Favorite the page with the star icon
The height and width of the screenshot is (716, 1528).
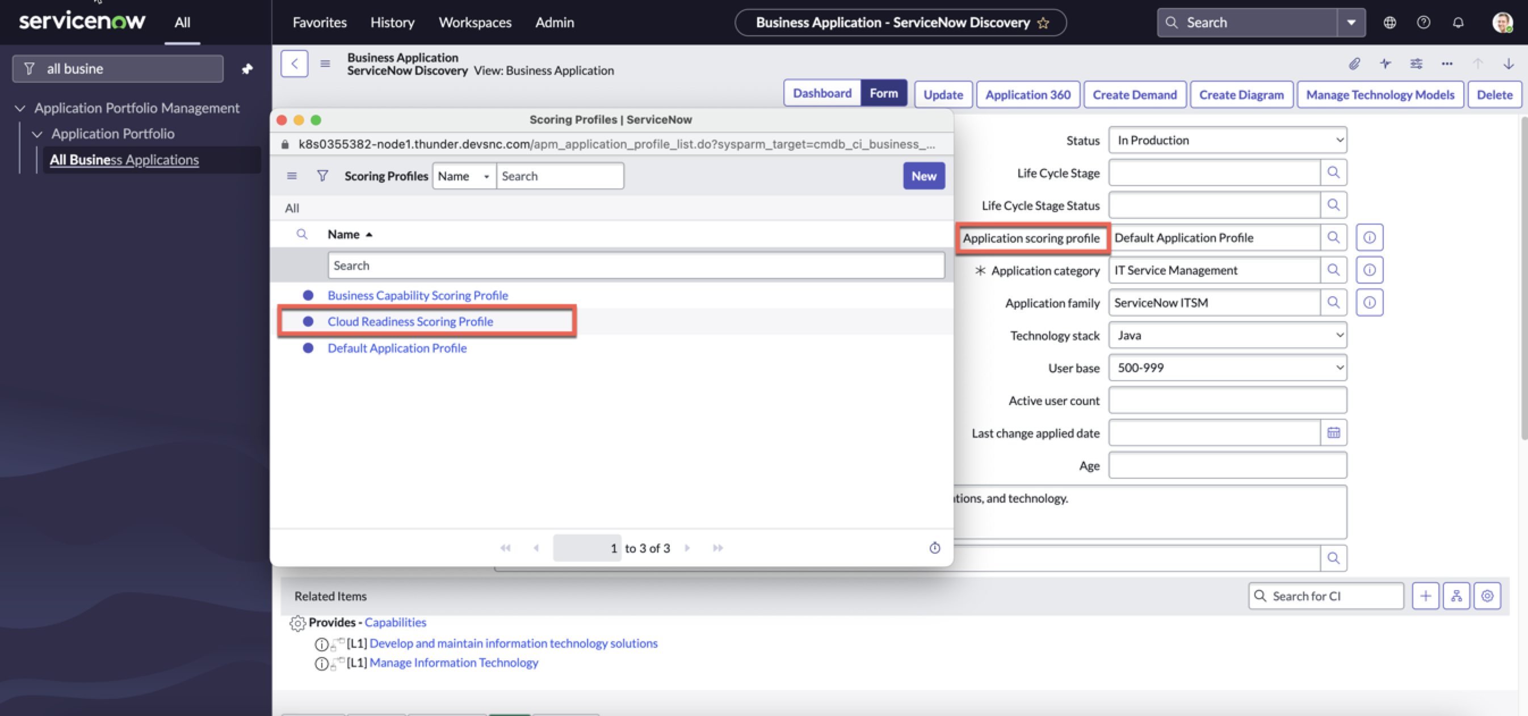point(1043,23)
